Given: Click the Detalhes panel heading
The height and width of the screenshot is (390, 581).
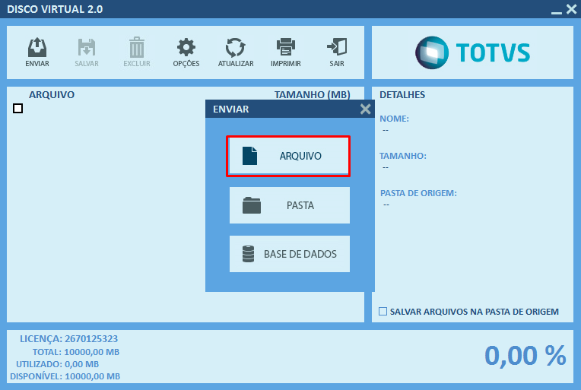Looking at the screenshot, I should coord(402,95).
